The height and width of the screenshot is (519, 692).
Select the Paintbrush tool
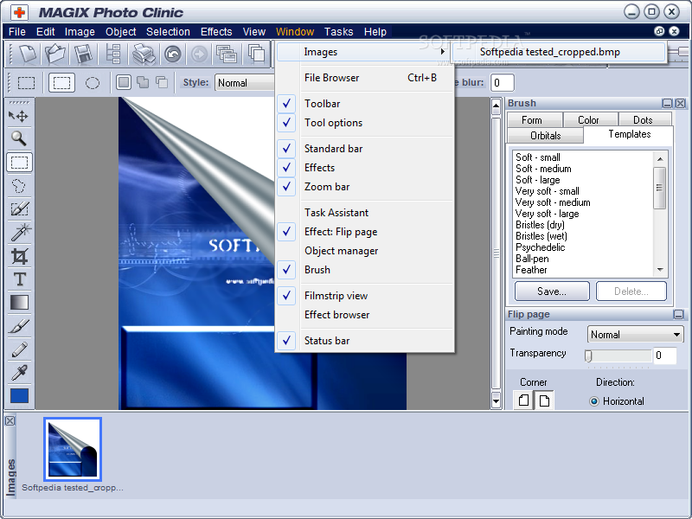point(19,327)
